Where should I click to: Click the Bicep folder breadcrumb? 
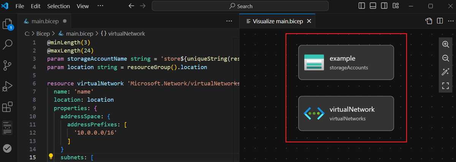pos(43,33)
